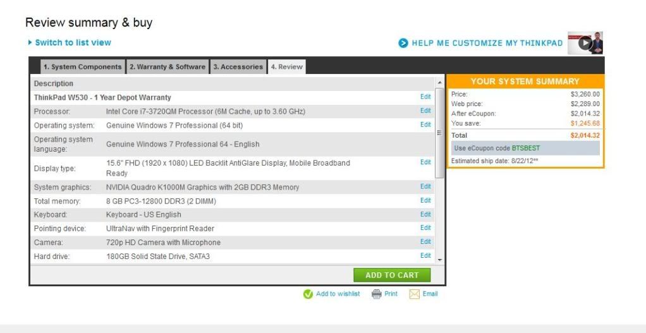Switch to list view
Viewport: 646px width, 333px height.
73,42
